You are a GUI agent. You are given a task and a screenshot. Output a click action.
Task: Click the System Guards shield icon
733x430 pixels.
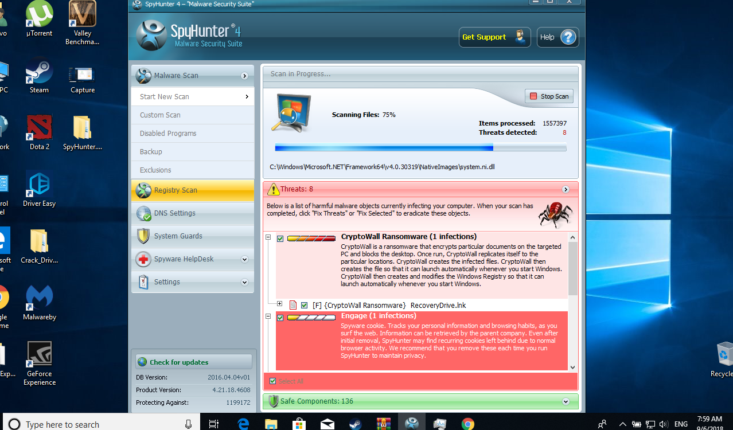tap(143, 236)
